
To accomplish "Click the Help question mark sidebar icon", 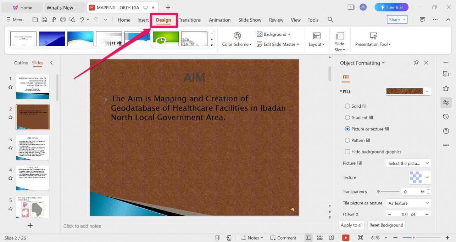I will point(446,131).
